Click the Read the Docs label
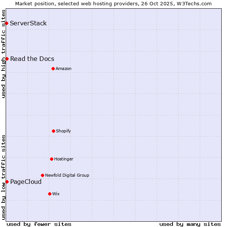The image size is (227, 227). point(32,59)
